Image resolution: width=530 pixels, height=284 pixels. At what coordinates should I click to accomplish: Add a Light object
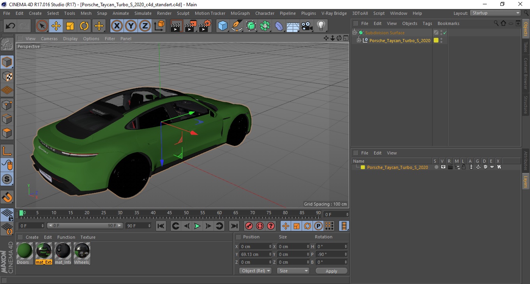coord(321,26)
